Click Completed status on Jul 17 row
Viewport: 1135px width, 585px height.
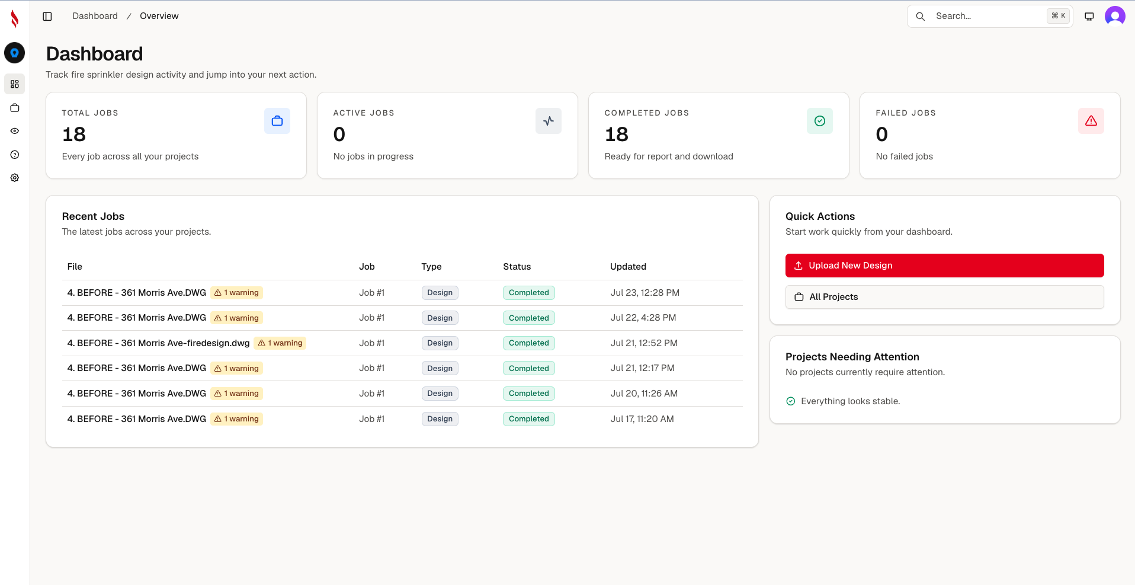[529, 419]
